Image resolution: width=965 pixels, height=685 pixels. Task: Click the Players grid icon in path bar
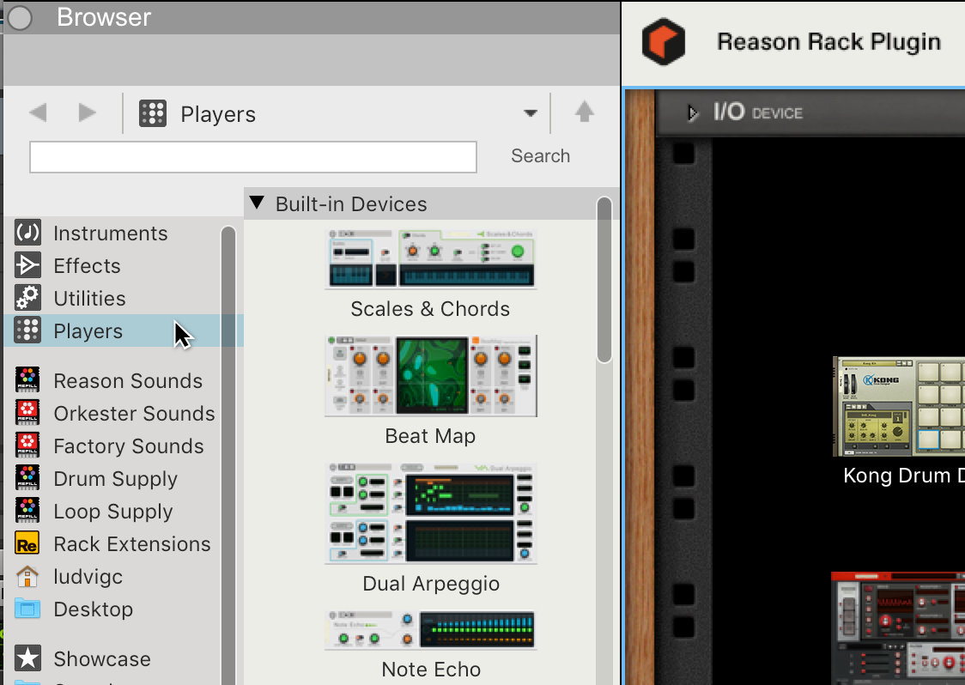point(153,113)
